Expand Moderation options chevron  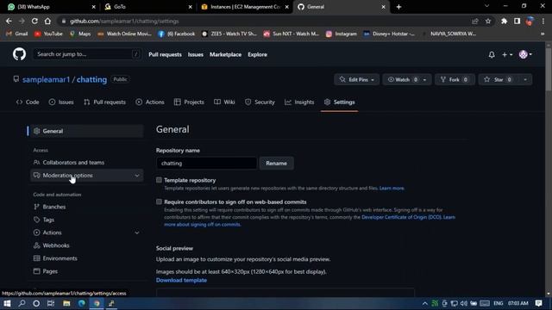coord(137,176)
